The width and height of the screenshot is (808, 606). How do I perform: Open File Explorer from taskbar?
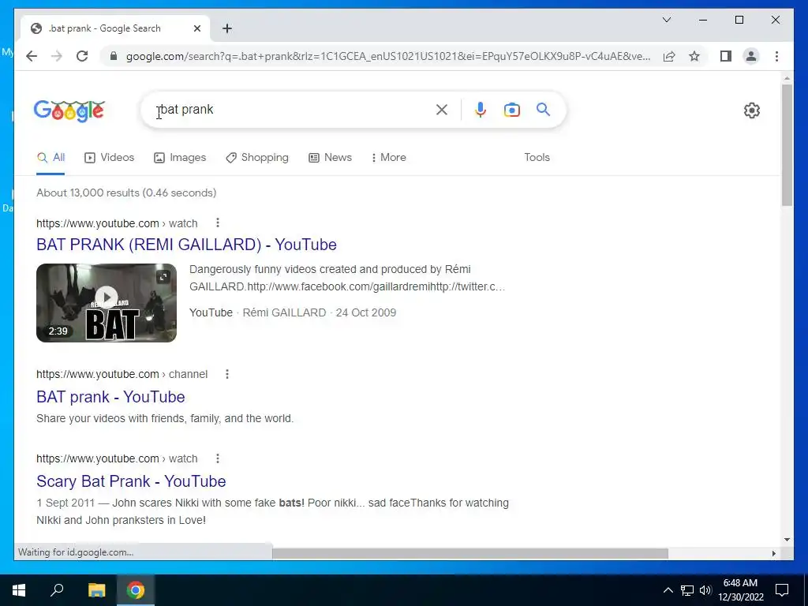coord(97,590)
